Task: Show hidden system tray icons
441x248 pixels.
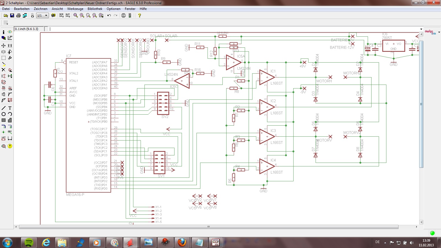Action: [385, 243]
